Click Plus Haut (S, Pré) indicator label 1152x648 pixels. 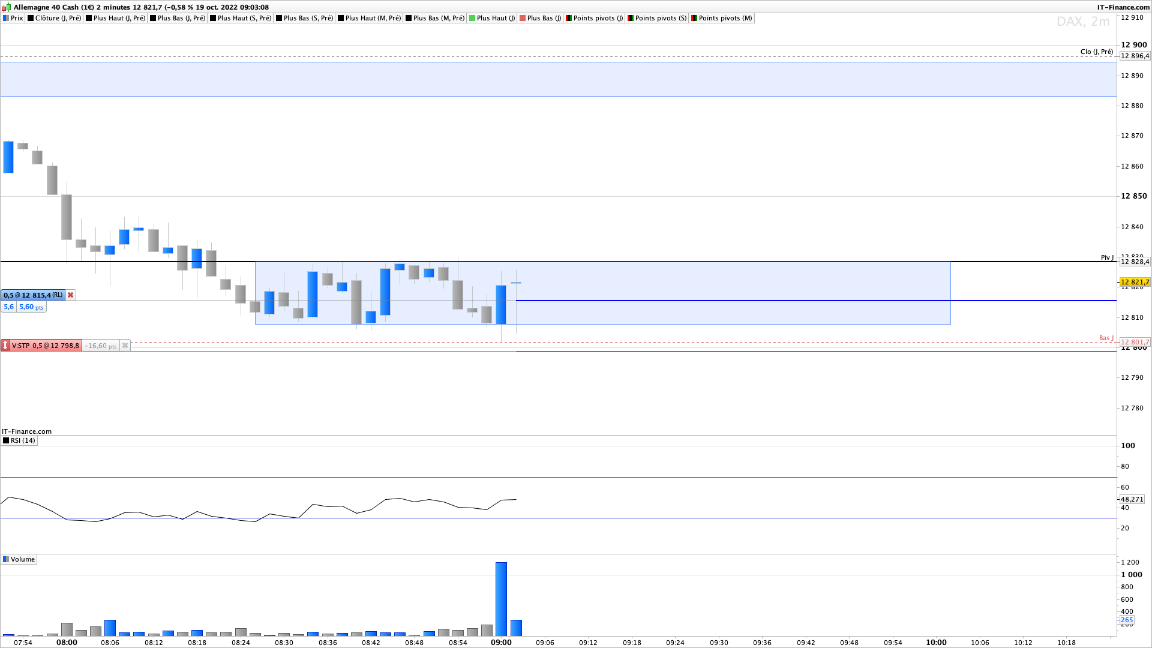pyautogui.click(x=244, y=18)
